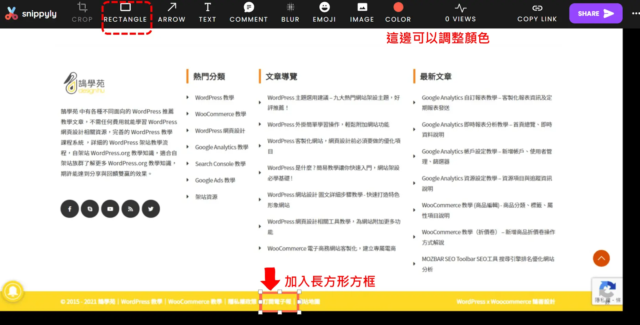
Task: Copy link to the snip
Action: click(x=537, y=13)
